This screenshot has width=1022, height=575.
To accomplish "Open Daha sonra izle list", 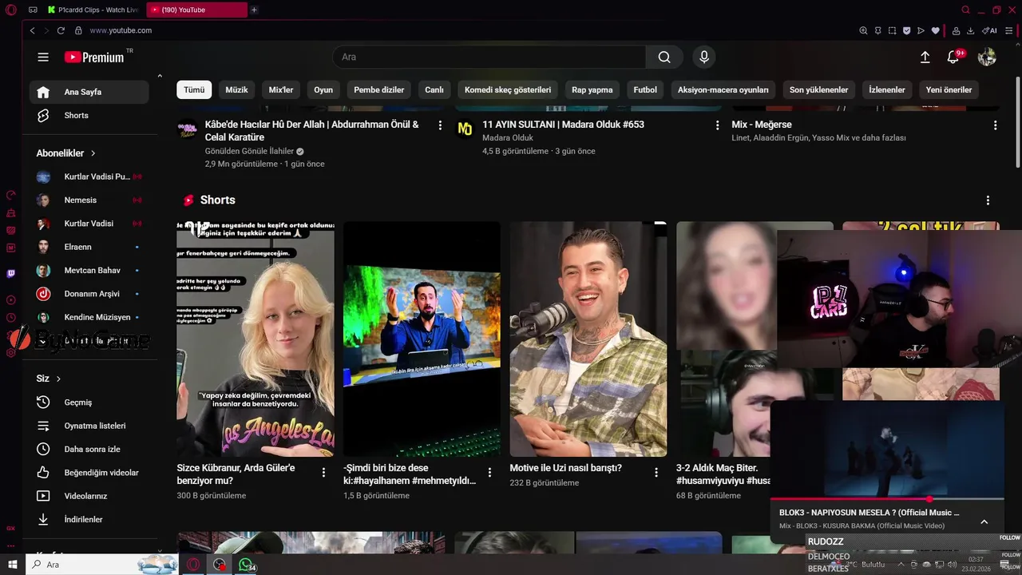I will (x=89, y=449).
